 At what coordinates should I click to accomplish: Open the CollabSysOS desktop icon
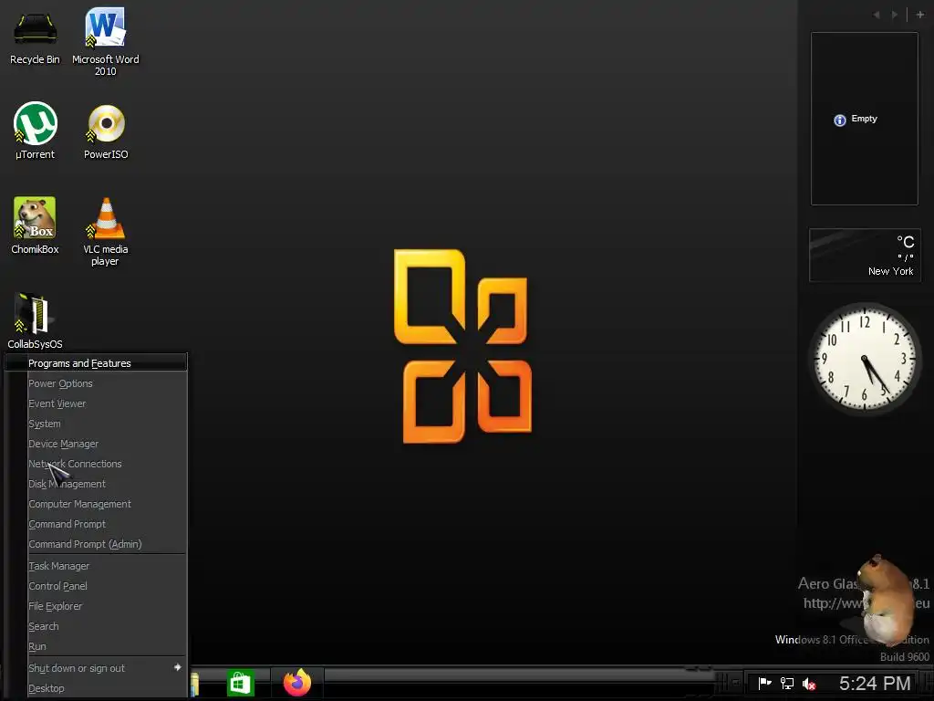click(x=35, y=320)
